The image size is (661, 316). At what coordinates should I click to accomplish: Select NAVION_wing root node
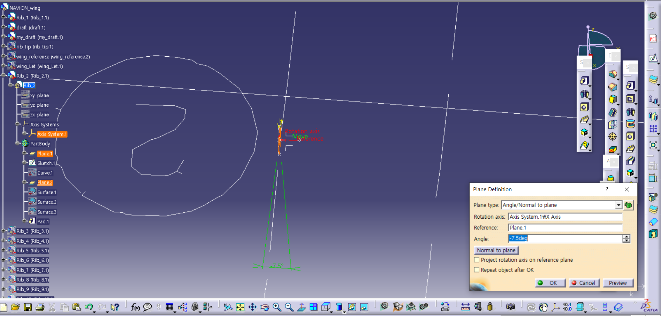[x=25, y=8]
